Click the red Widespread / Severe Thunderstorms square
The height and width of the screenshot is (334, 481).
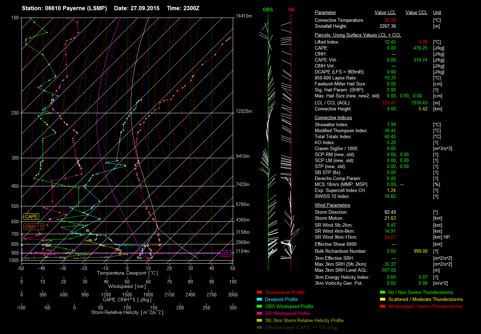(x=382, y=307)
